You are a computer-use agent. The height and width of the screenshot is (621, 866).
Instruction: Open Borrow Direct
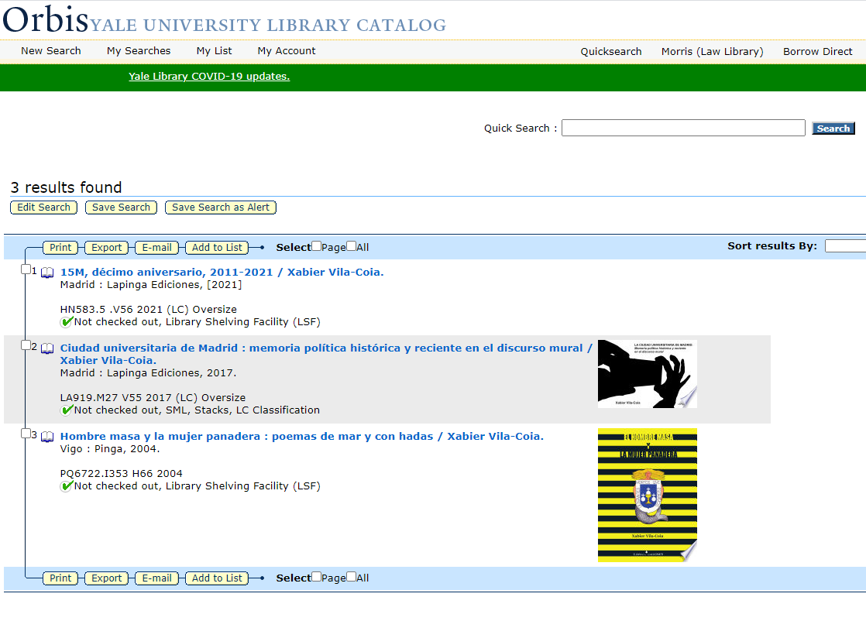tap(817, 51)
